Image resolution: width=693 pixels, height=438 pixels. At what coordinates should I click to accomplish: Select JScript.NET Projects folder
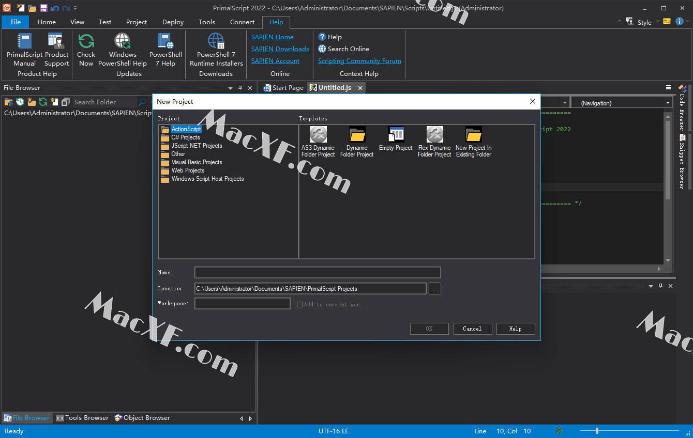(x=197, y=146)
